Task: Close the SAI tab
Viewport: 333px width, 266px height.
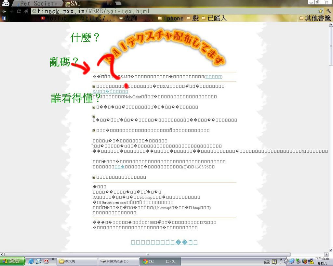Action: click(111, 4)
